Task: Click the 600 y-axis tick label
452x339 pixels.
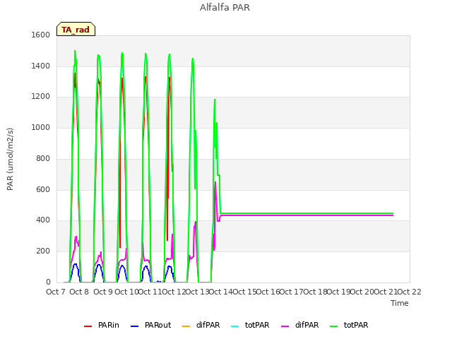Action: [43, 189]
